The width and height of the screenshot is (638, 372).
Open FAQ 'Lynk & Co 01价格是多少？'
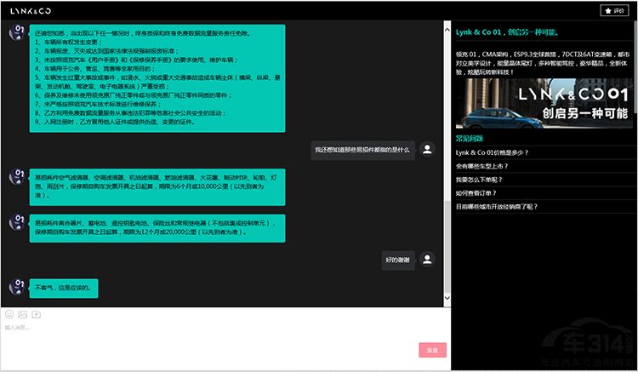coord(493,152)
